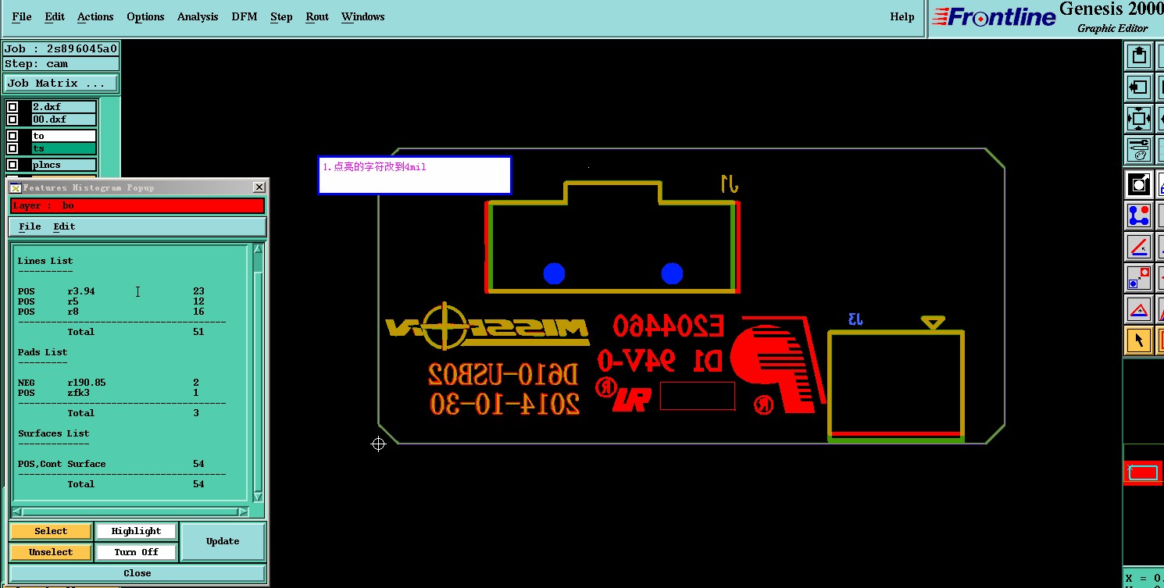Click the zoom home icon with upward arrow
The image size is (1164, 588).
coord(1139,56)
